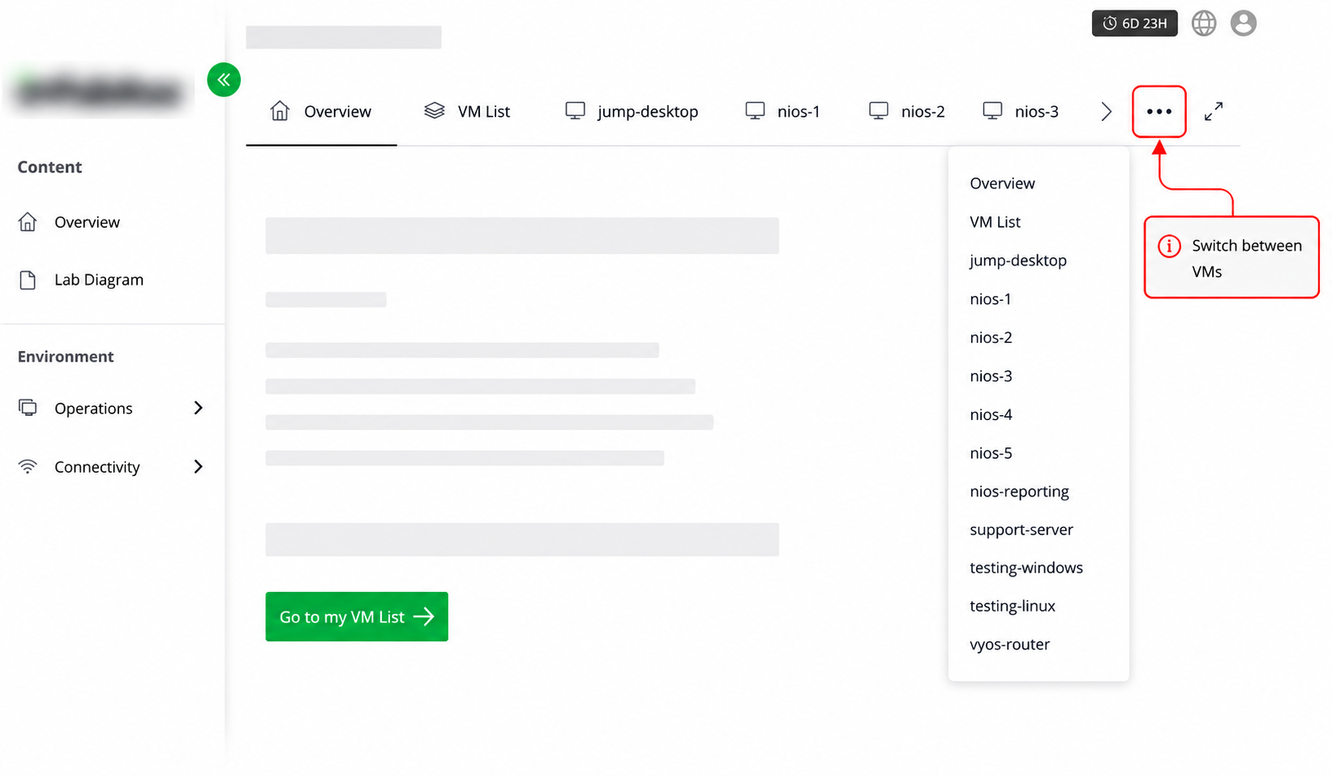
Task: Pick testing-windows from the VM dropdown
Action: [1026, 568]
